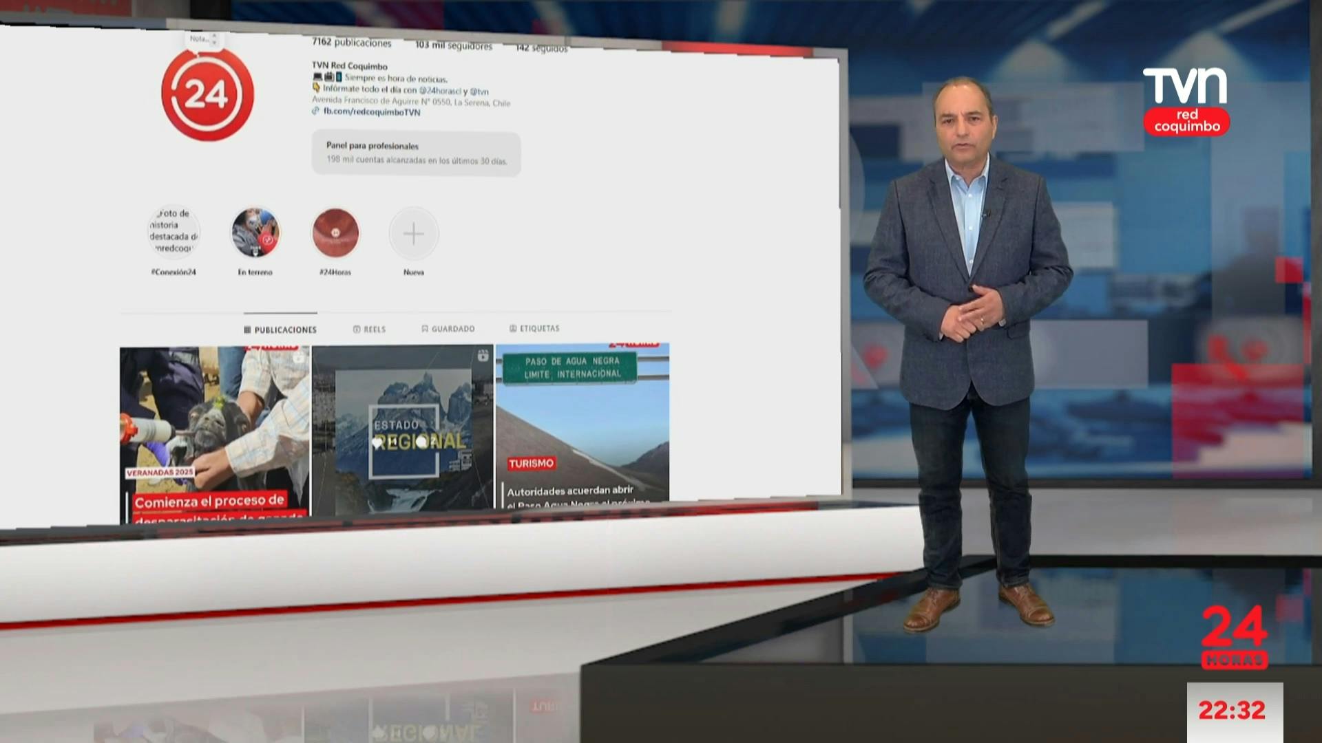Click the Avenida Francisco de Aguirre address
This screenshot has width=1322, height=743.
pos(411,102)
